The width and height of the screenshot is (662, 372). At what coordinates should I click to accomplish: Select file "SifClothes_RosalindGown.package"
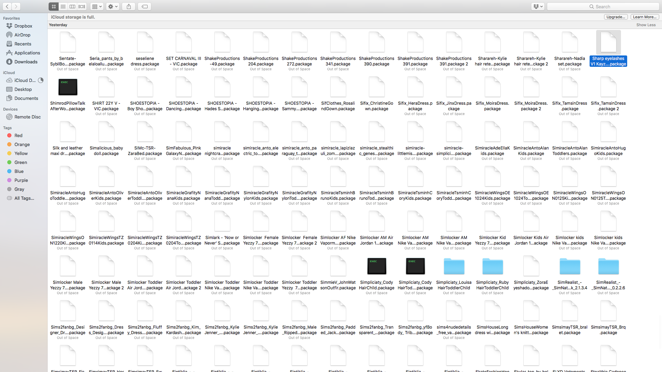pos(338,87)
